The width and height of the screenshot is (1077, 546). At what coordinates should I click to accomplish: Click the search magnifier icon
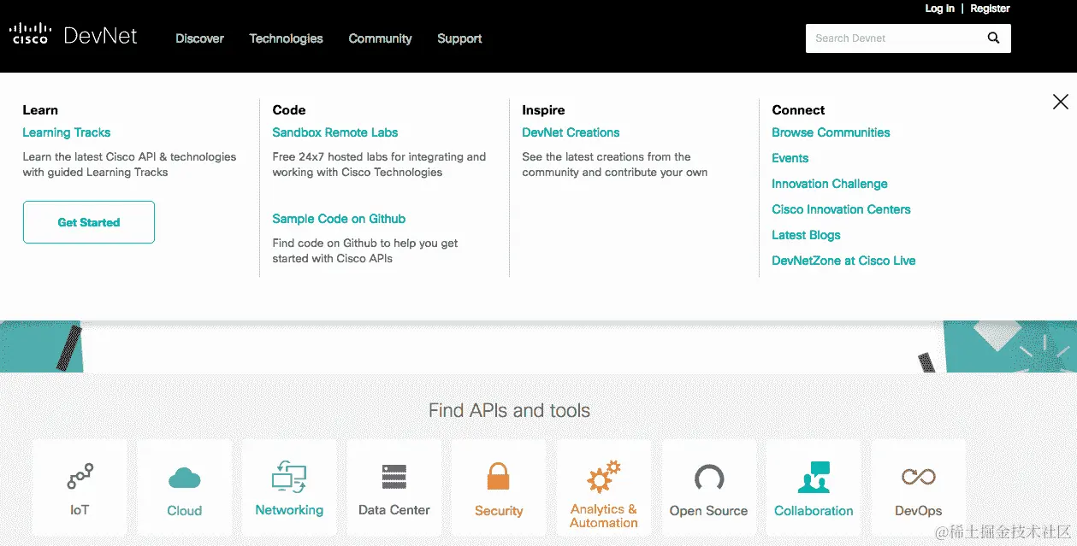tap(993, 38)
